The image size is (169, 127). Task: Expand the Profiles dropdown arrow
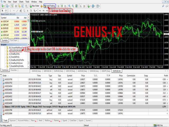tap(9, 6)
